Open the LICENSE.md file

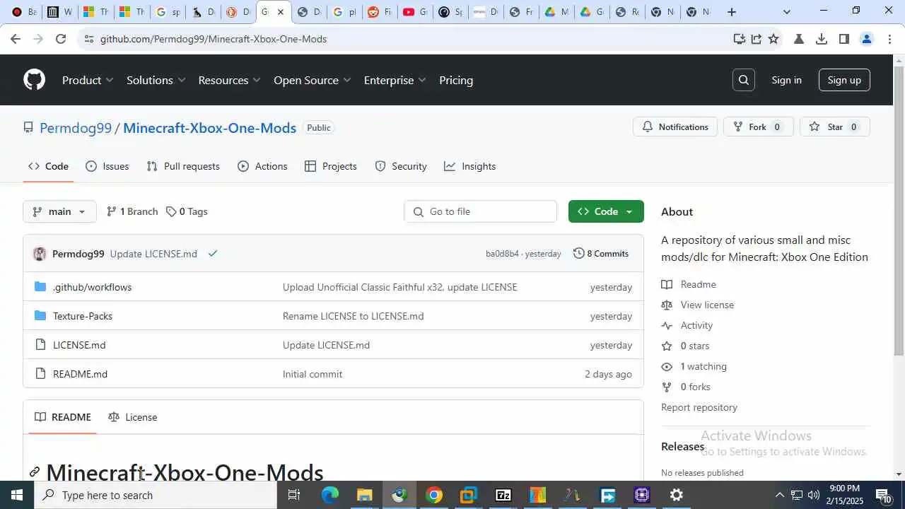coord(79,345)
